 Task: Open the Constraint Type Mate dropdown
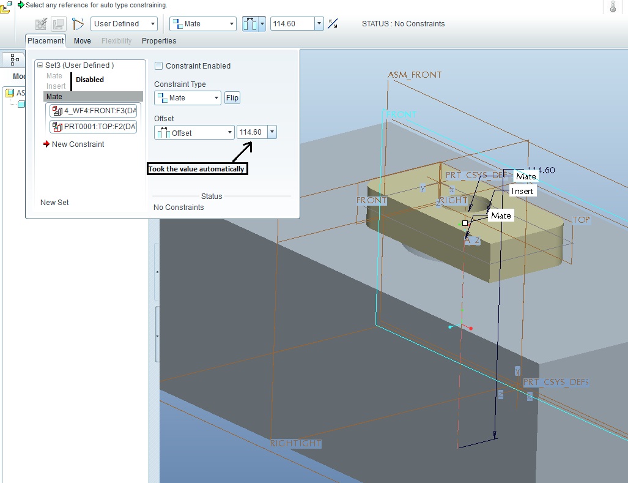(188, 98)
